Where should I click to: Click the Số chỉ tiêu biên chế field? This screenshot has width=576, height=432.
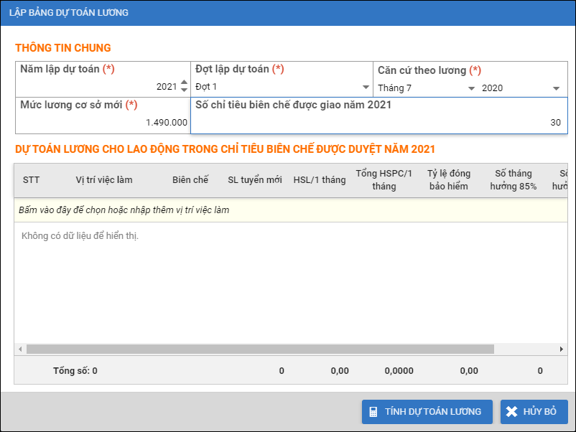[x=378, y=122]
